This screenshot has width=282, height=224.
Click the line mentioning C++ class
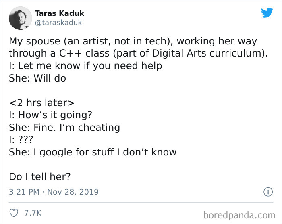pos(139,53)
